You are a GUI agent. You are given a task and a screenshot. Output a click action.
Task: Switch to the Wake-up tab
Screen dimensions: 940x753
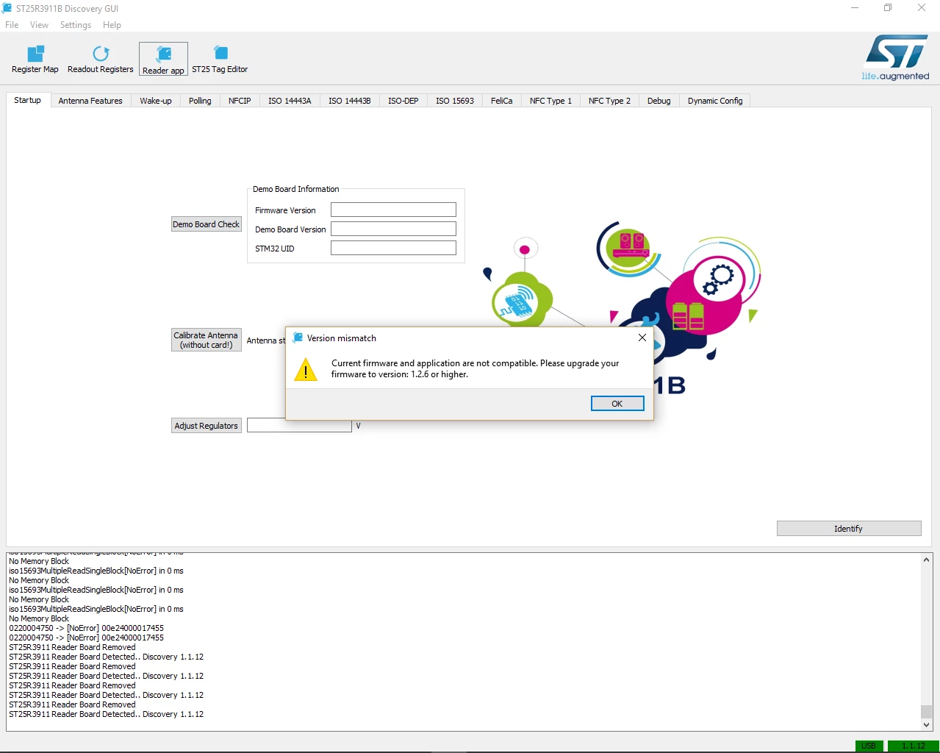pyautogui.click(x=156, y=101)
